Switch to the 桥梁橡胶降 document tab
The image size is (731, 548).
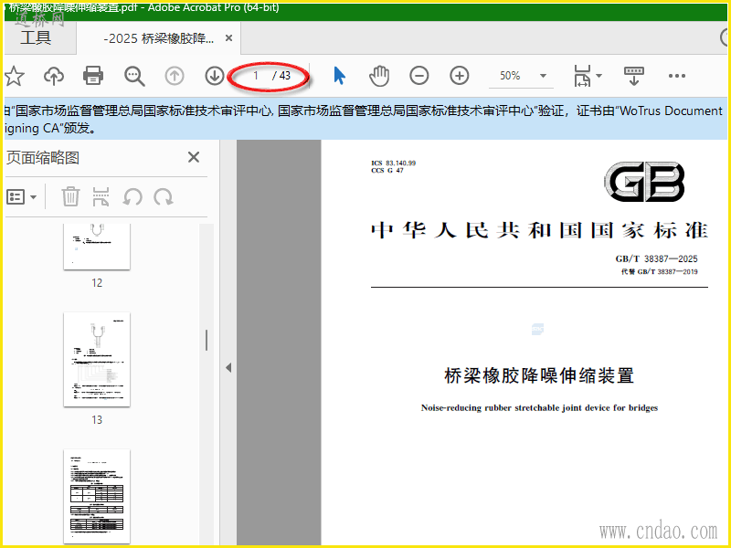click(158, 38)
